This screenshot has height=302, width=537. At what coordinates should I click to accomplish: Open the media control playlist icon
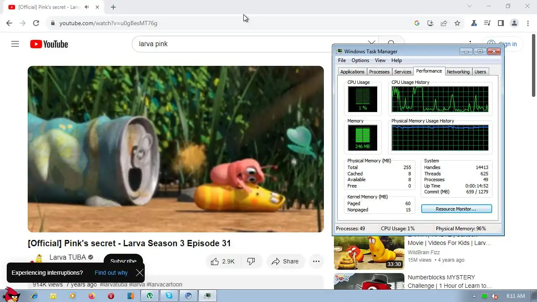click(x=487, y=23)
